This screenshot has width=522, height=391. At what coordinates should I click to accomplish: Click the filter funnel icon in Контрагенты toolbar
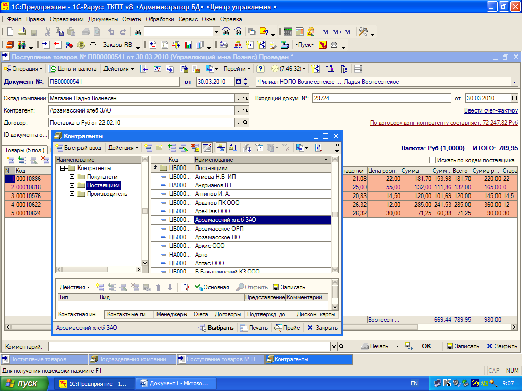coord(247,148)
